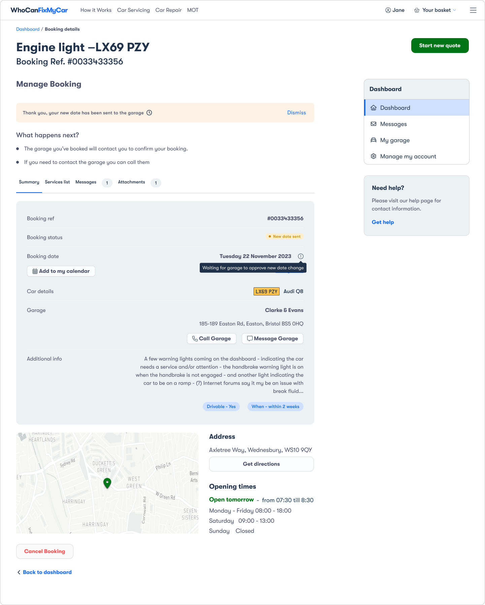Click the Cancel Booking button
485x605 pixels.
point(44,551)
